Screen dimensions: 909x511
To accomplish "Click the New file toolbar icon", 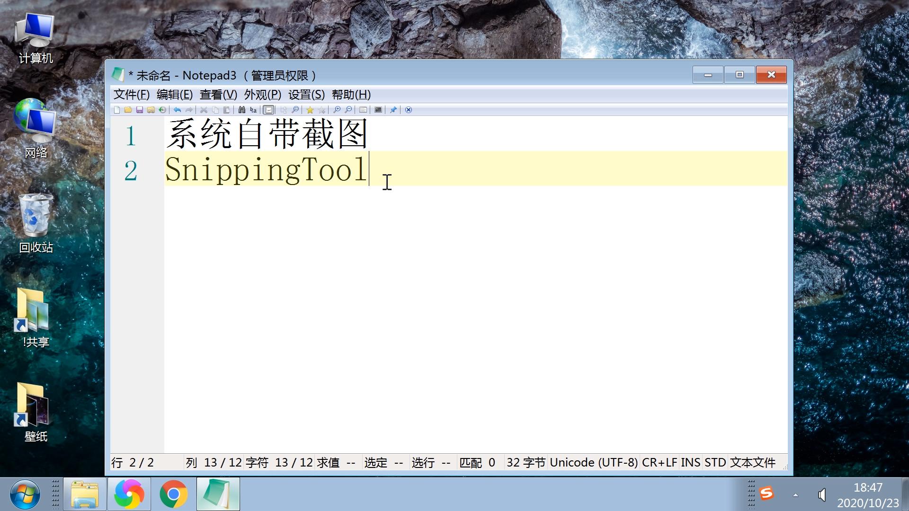I will pos(117,110).
